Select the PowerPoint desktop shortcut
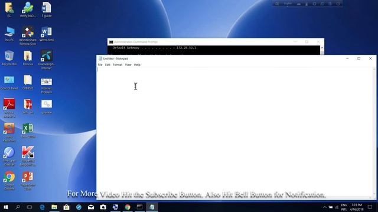 click(x=28, y=181)
